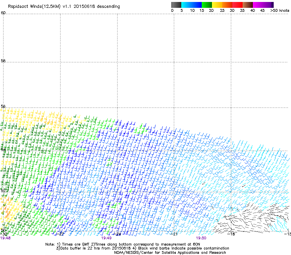Click the brown 35–40 knots legend swatch
This screenshot has height=255, width=291.
[x=248, y=5]
